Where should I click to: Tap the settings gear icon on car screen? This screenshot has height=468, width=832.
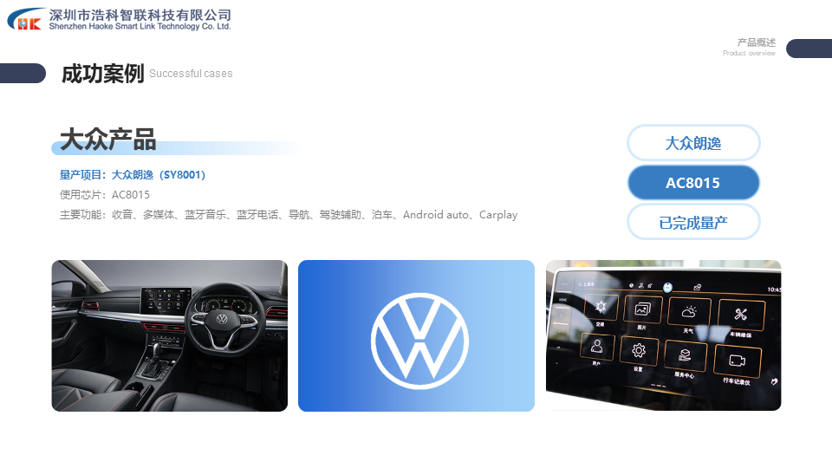tap(639, 351)
